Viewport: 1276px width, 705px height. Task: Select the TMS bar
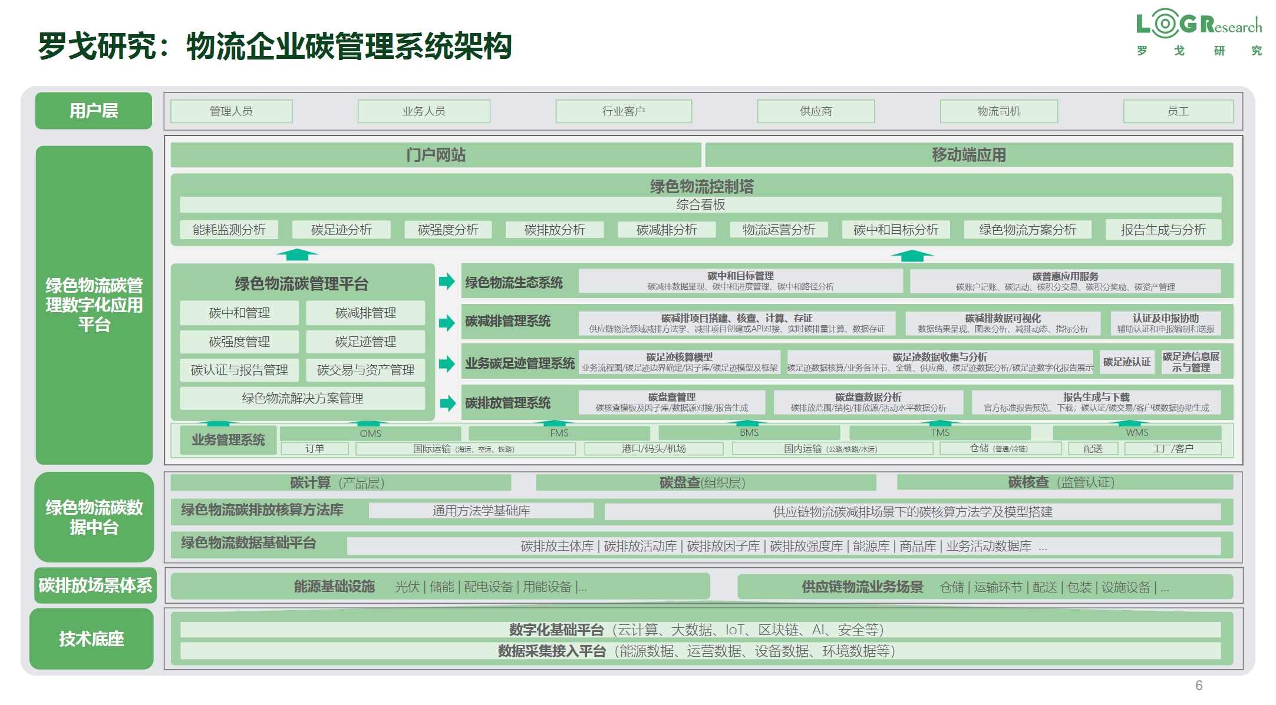[940, 433]
